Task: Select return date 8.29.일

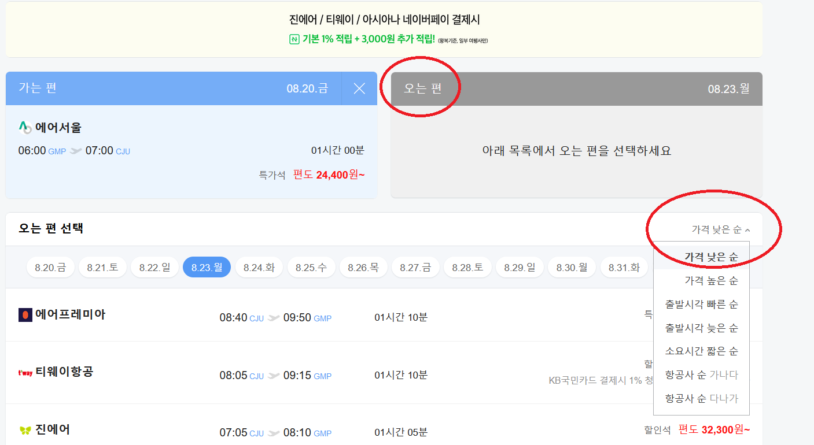Action: (x=520, y=267)
